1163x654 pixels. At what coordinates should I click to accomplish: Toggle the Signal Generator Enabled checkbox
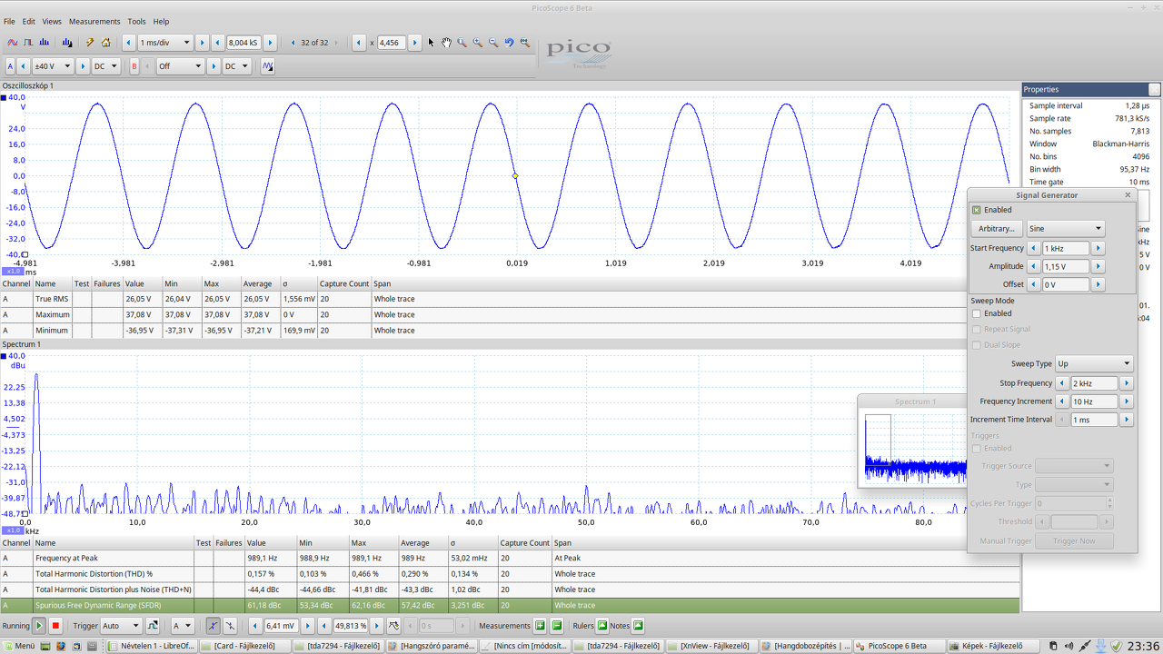pyautogui.click(x=977, y=210)
